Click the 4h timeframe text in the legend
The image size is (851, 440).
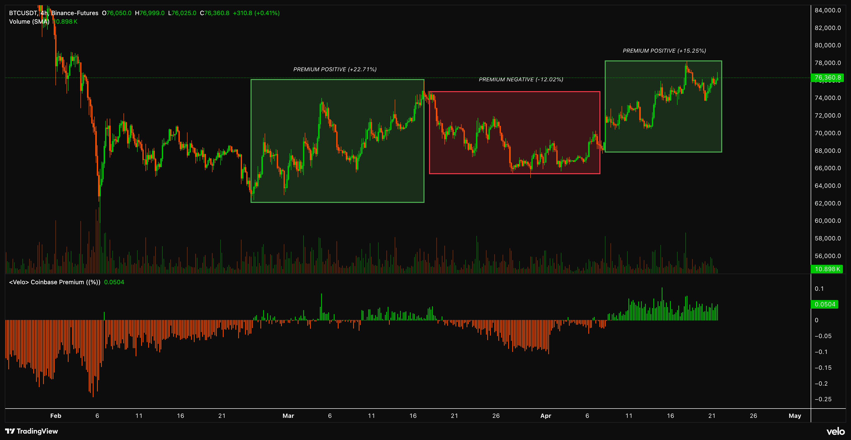45,13
